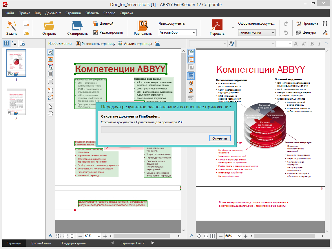Select page 2 thumbnail

[16, 102]
